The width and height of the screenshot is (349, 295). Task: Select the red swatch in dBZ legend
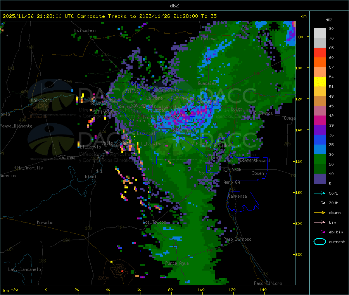pyautogui.click(x=320, y=52)
